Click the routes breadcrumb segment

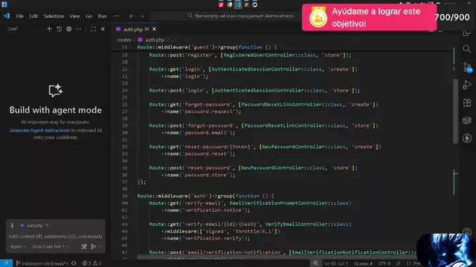pos(124,40)
